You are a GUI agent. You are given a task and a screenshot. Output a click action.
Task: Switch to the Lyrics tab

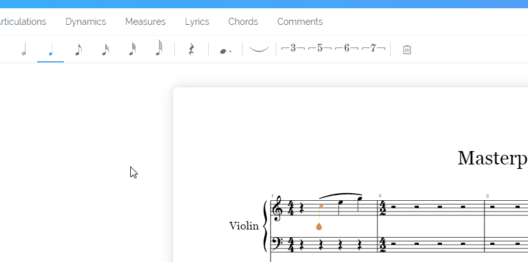tap(197, 22)
